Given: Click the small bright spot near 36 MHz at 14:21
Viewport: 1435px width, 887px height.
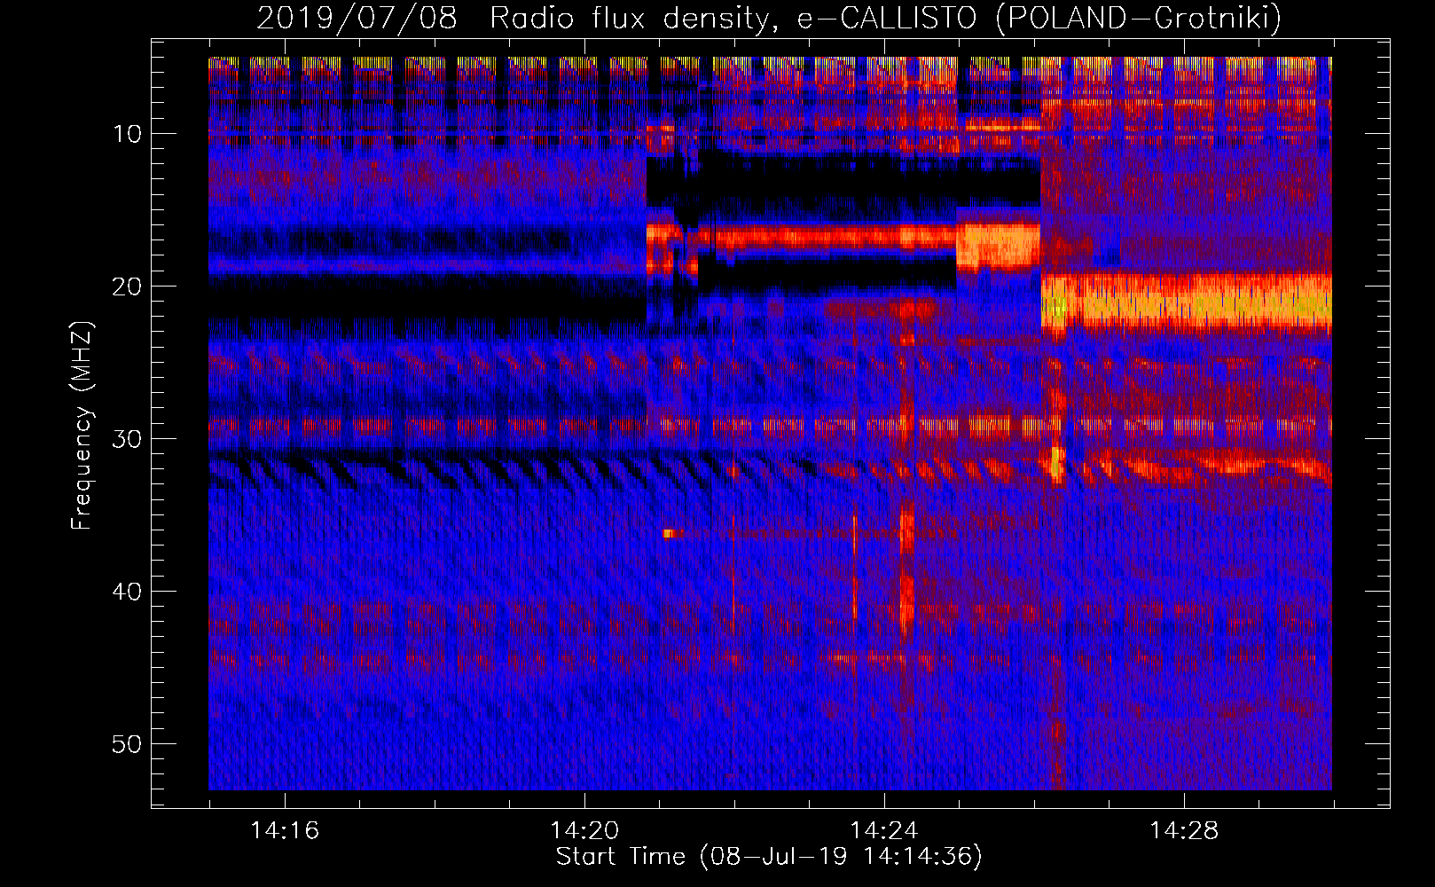Looking at the screenshot, I should coord(669,533).
